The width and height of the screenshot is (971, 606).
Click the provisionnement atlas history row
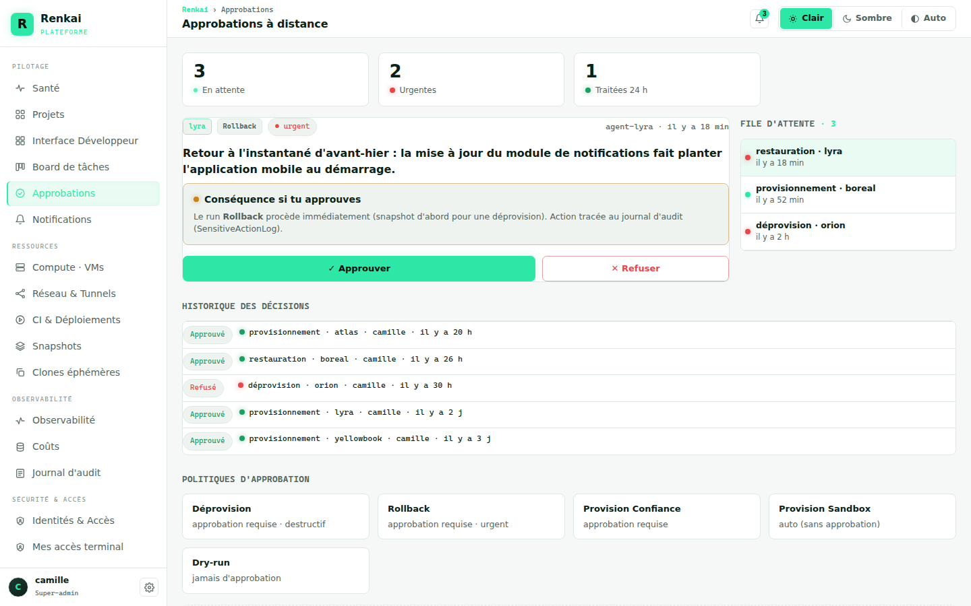click(x=569, y=335)
